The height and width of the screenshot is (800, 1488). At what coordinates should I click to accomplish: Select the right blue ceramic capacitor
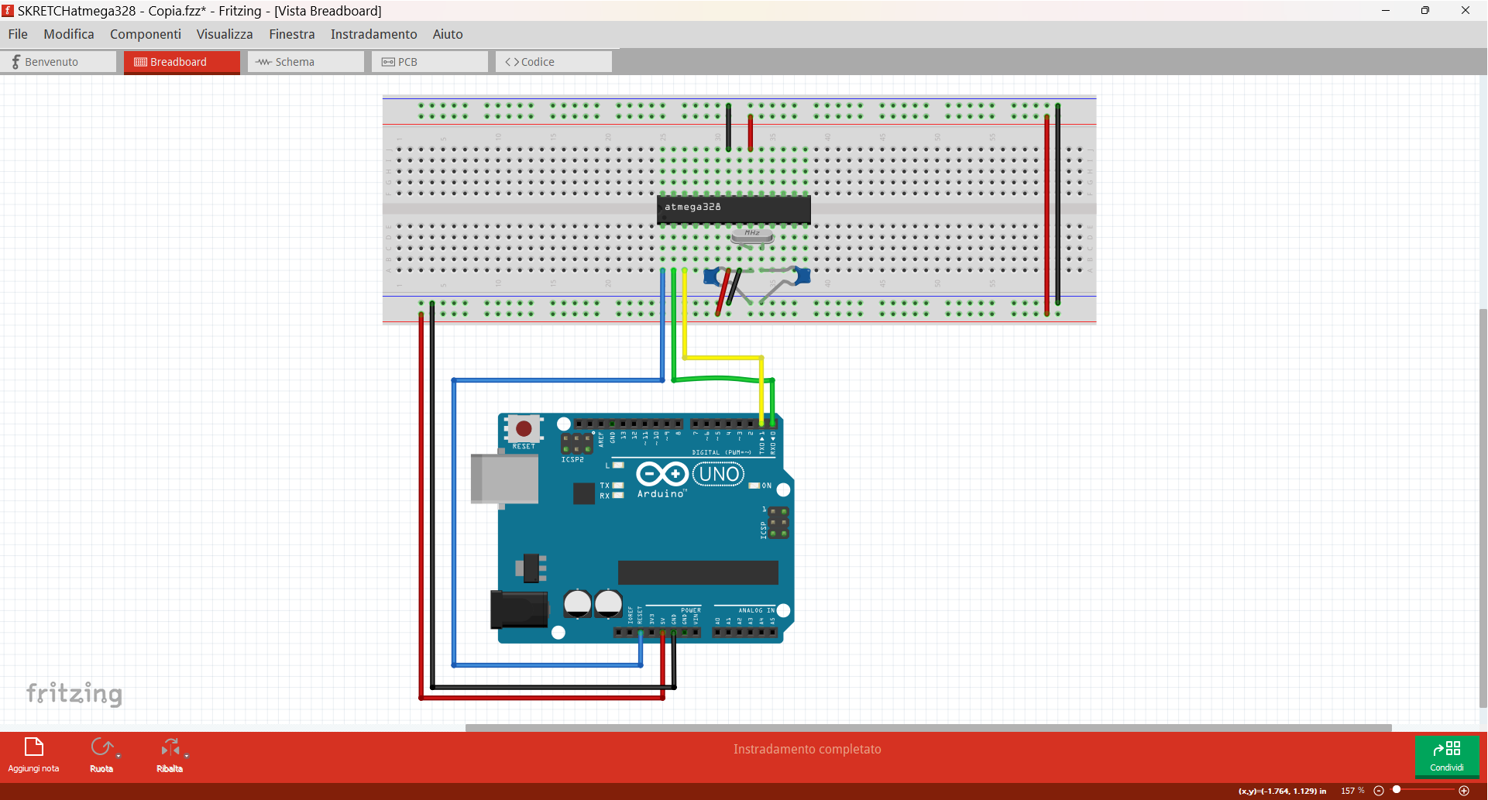[x=802, y=276]
